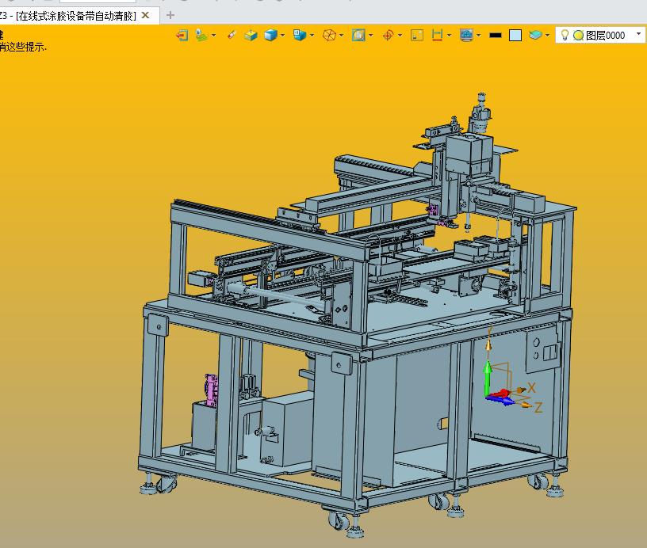Click the blue box with tag icon
Image resolution: width=647 pixels, height=548 pixels.
tap(300, 36)
